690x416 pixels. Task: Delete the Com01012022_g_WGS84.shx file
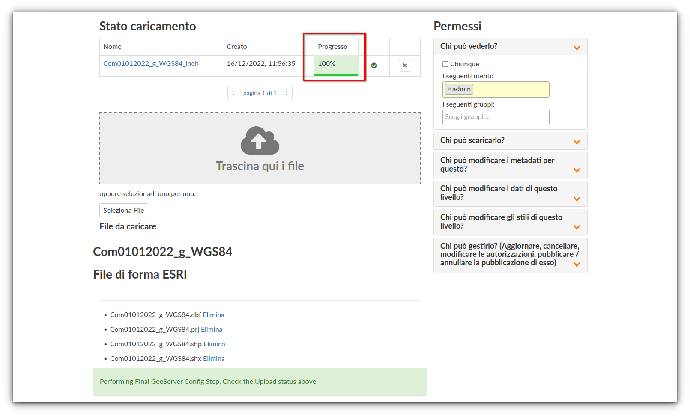coord(214,359)
